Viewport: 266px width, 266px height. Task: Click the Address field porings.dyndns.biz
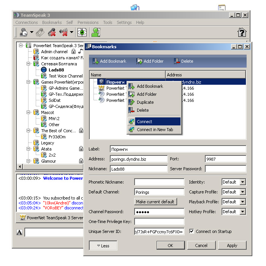click(x=139, y=159)
